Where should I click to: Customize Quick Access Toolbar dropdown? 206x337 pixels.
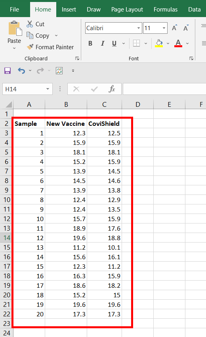coord(73,71)
